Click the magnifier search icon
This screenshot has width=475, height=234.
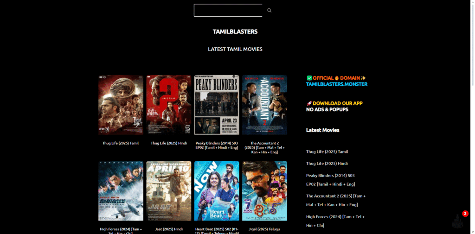[269, 10]
